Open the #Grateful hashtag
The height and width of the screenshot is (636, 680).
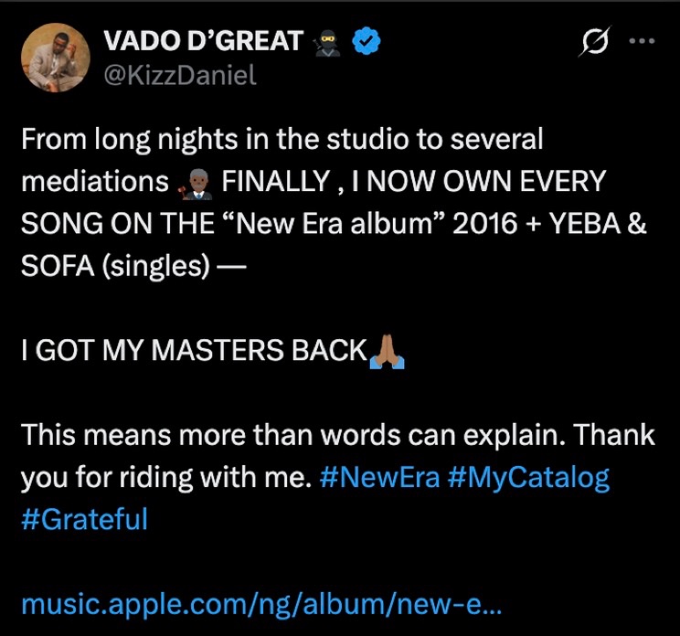click(85, 519)
